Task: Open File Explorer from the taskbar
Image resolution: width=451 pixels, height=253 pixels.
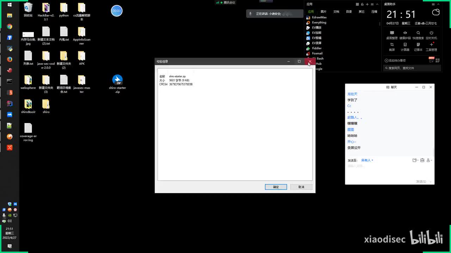Action: click(x=10, y=15)
